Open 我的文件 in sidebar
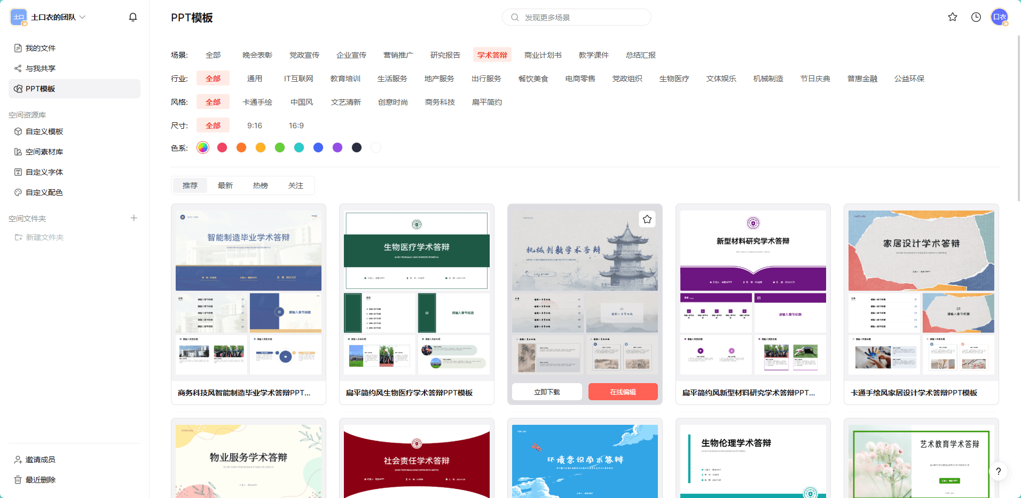The width and height of the screenshot is (1021, 498). tap(74, 48)
